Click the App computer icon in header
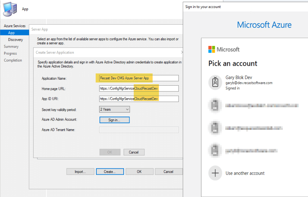The height and width of the screenshot is (197, 308). [x=10, y=9]
